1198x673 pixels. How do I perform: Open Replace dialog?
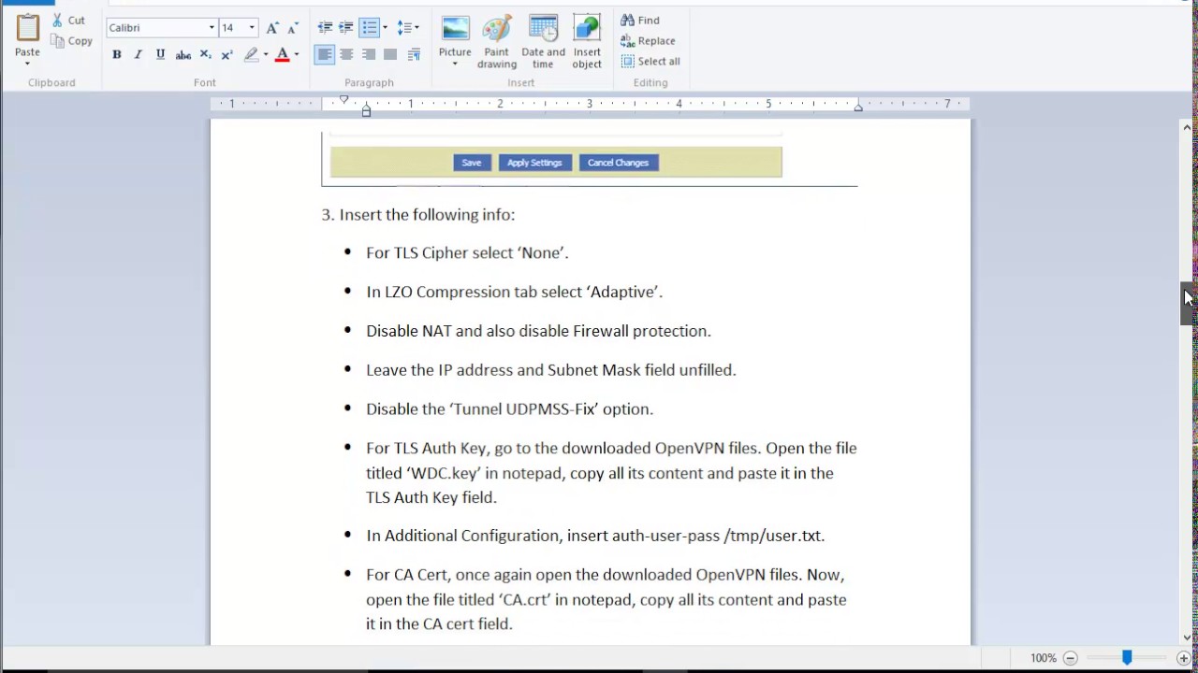648,41
